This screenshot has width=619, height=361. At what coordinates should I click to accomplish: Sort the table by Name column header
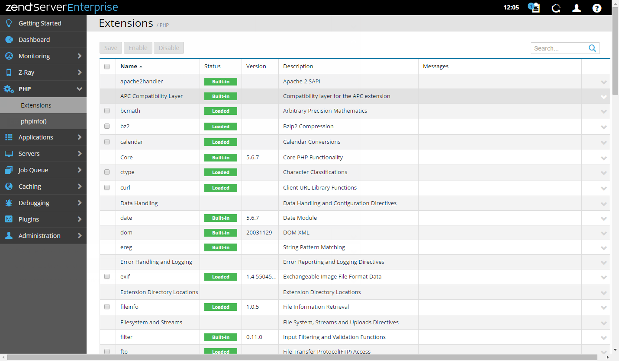(129, 66)
